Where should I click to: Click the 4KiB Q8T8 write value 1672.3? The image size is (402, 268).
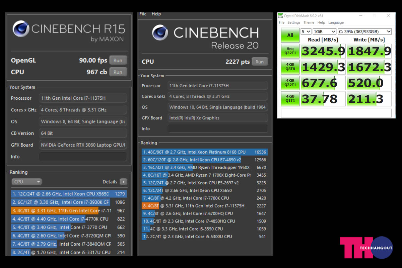(369, 67)
